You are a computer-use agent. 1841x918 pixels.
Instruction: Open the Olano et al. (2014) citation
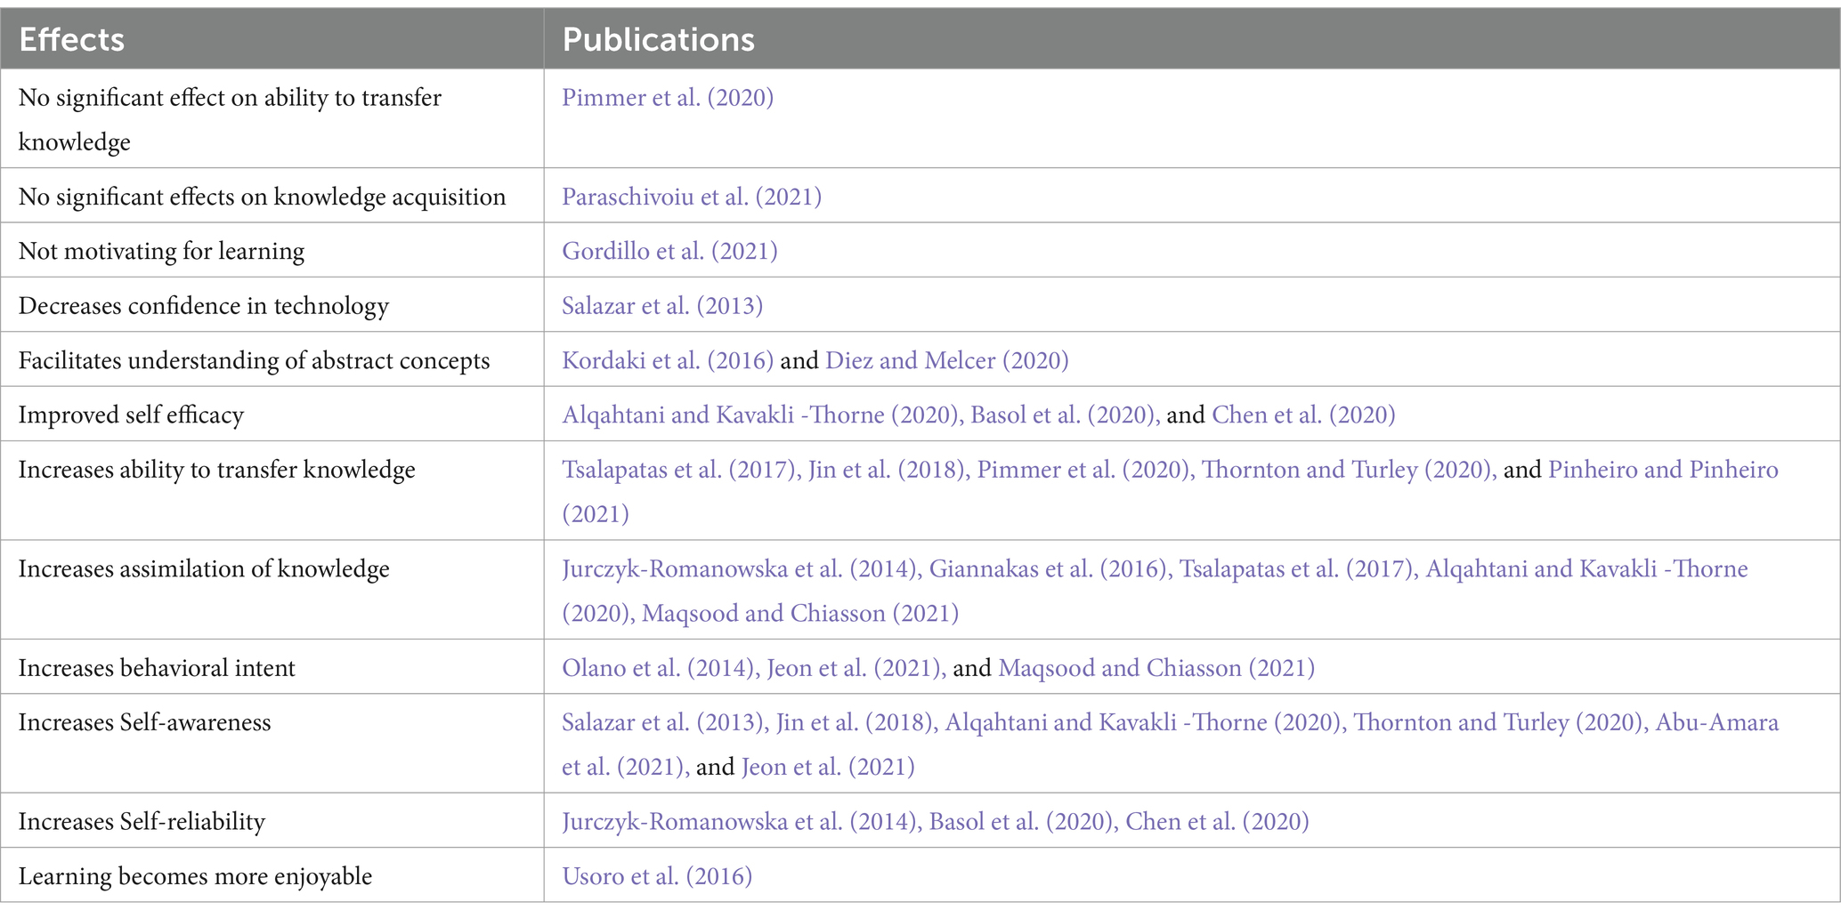tap(661, 669)
